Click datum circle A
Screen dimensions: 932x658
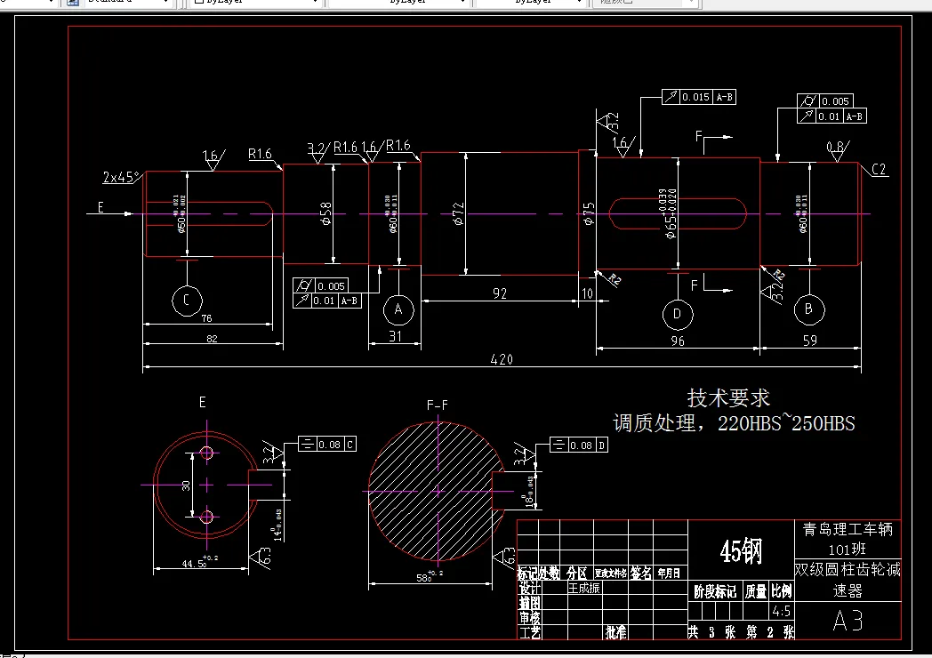tap(398, 309)
